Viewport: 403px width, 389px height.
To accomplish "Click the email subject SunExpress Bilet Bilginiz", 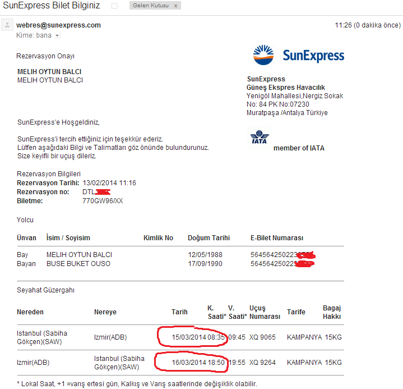I will tap(52, 6).
